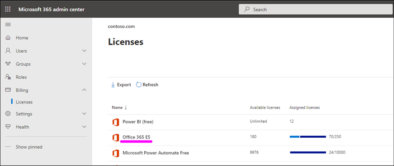
Task: Click Show pinned label
Action: [x=29, y=147]
